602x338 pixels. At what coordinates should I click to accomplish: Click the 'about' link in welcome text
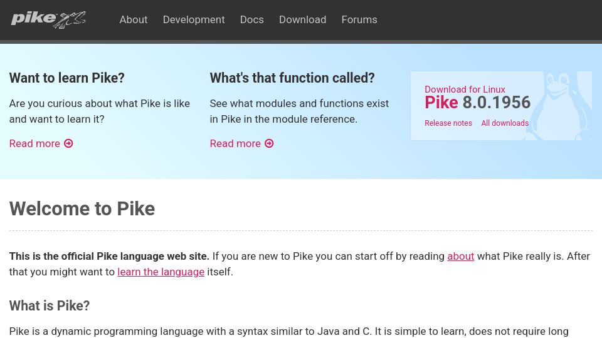click(x=461, y=256)
